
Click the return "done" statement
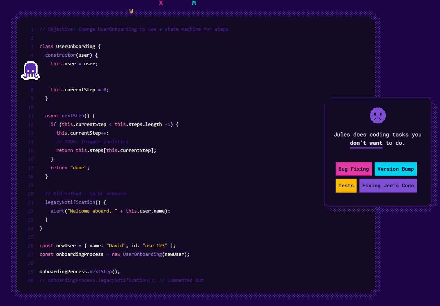coord(70,168)
